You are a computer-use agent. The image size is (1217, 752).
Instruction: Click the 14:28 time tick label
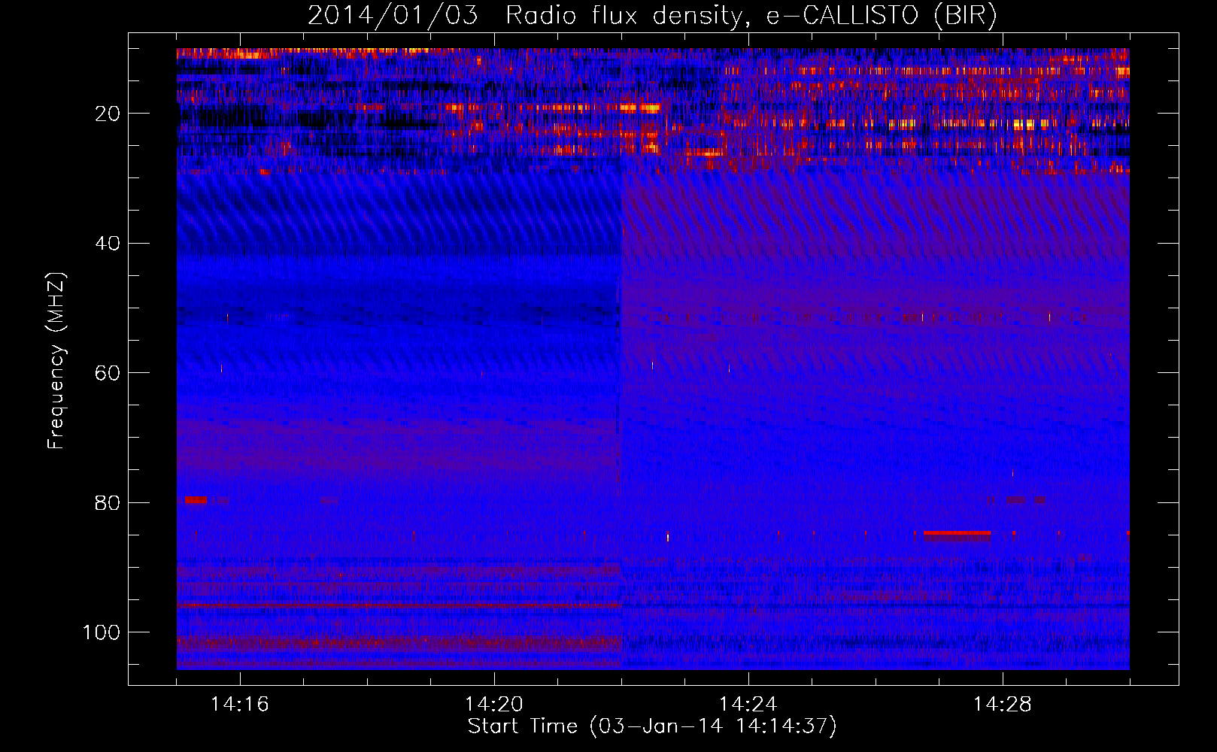tap(1003, 705)
